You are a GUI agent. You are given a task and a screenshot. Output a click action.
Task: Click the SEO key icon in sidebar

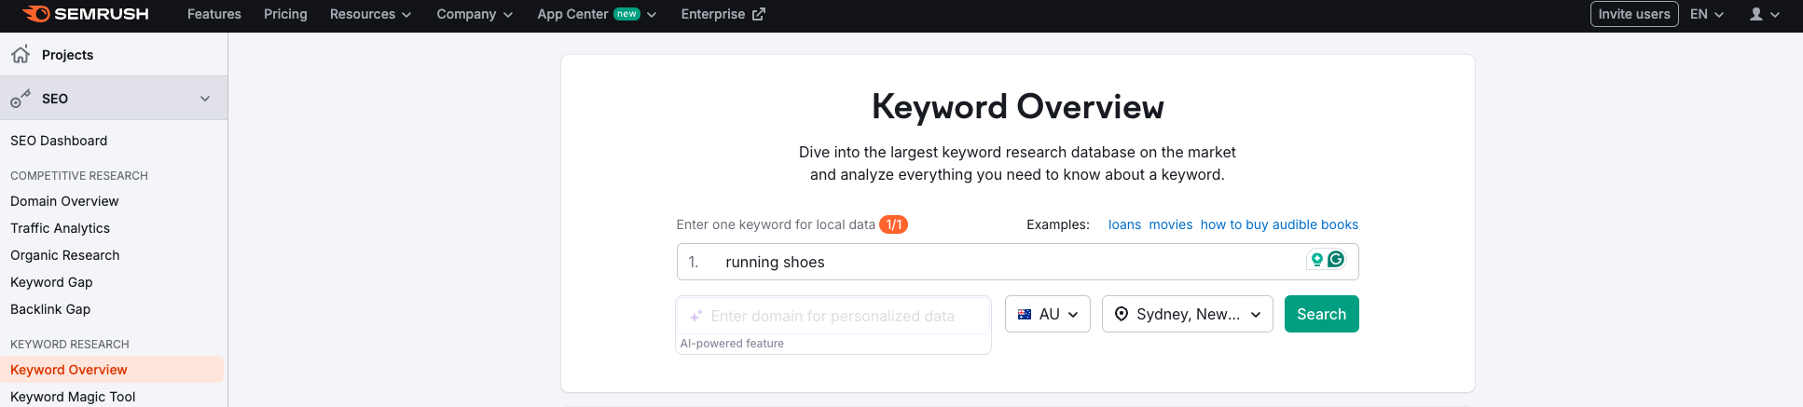[20, 99]
